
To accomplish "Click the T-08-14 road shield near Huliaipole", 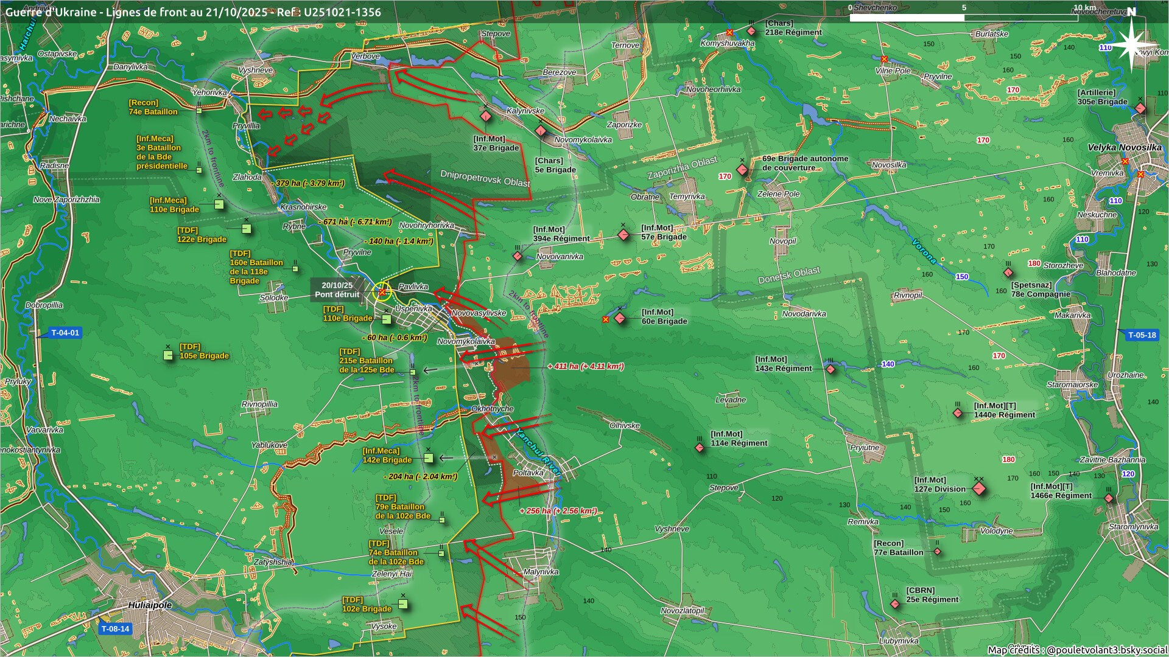I will coord(115,629).
